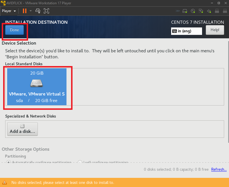Pause the virtual machine
Image resolution: width=229 pixels, height=187 pixels.
[24, 11]
